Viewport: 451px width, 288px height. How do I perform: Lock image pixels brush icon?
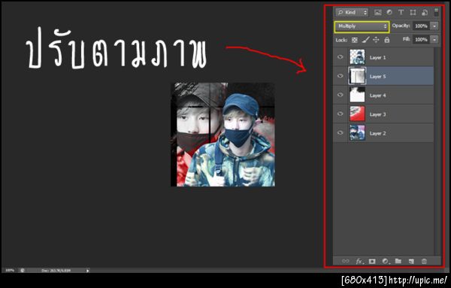pos(365,40)
